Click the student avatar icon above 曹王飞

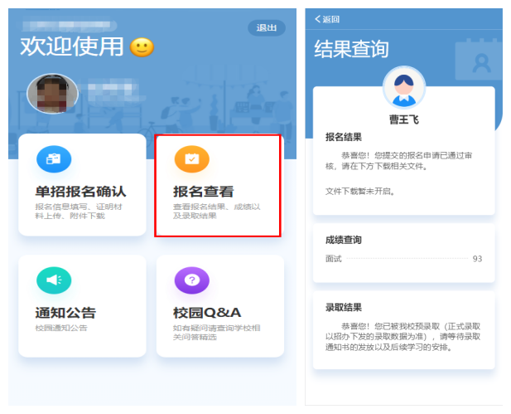pyautogui.click(x=403, y=88)
